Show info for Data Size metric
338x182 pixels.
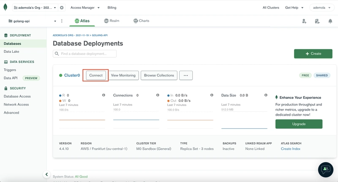pyautogui.click(x=266, y=95)
